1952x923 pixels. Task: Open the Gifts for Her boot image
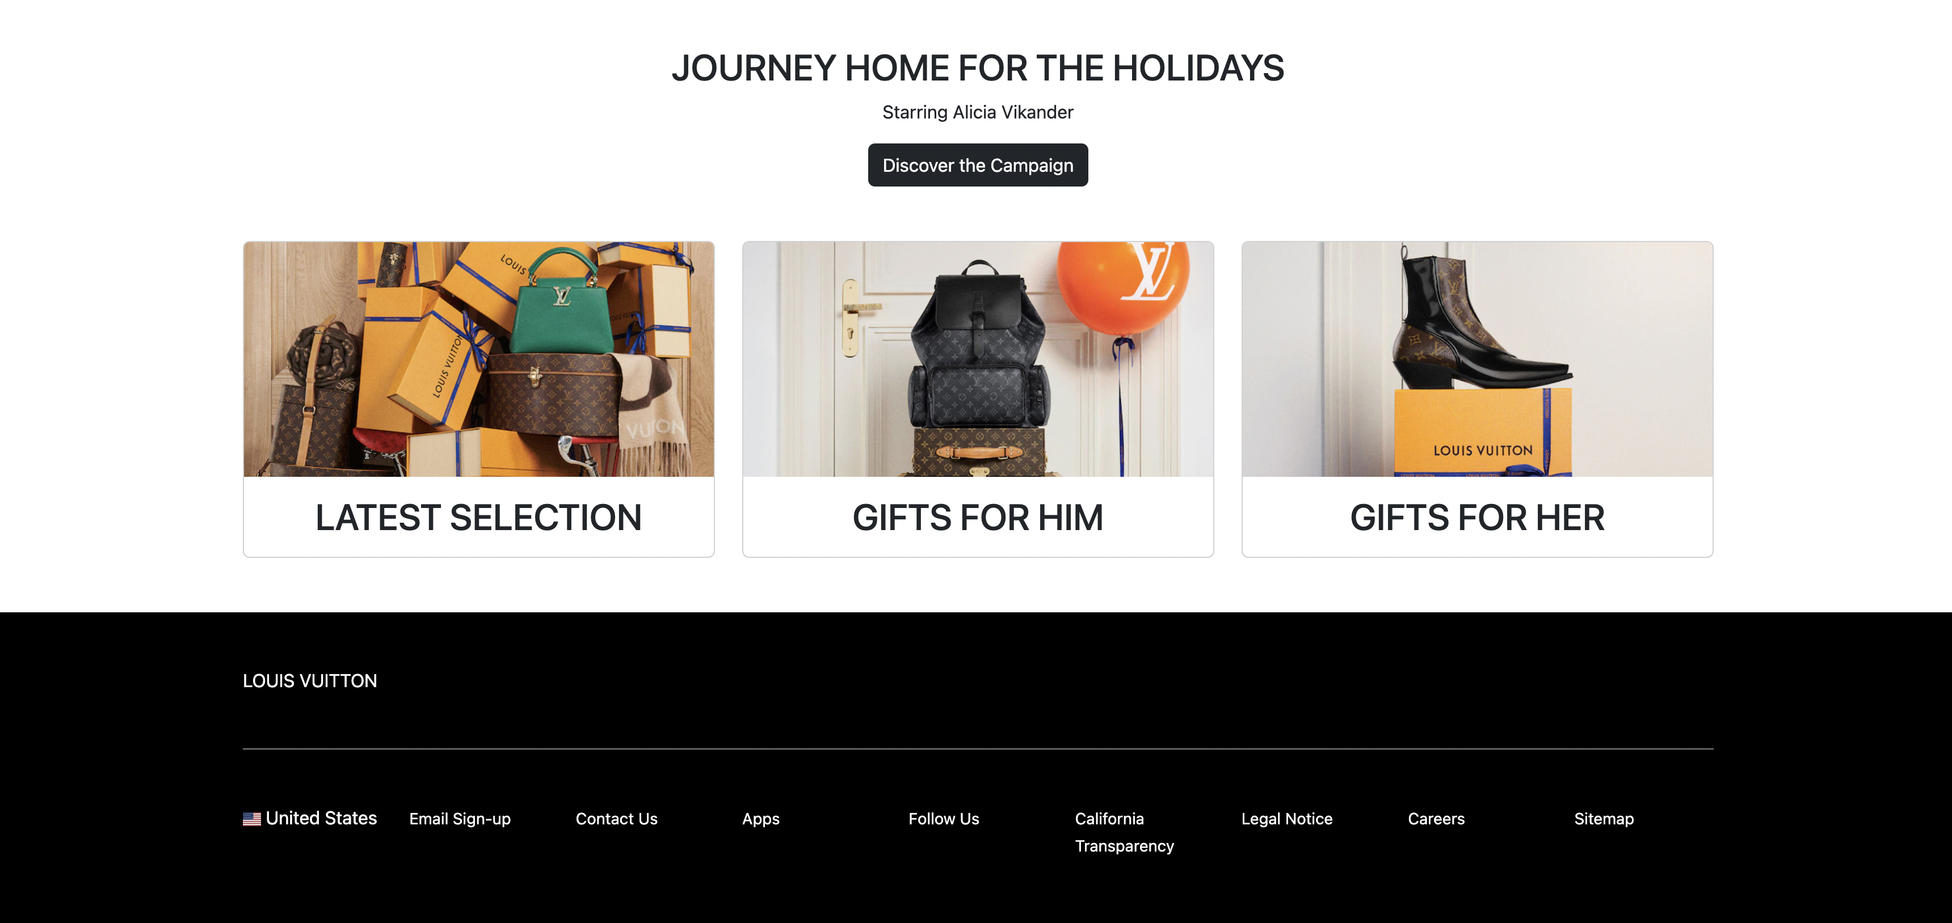tap(1477, 359)
